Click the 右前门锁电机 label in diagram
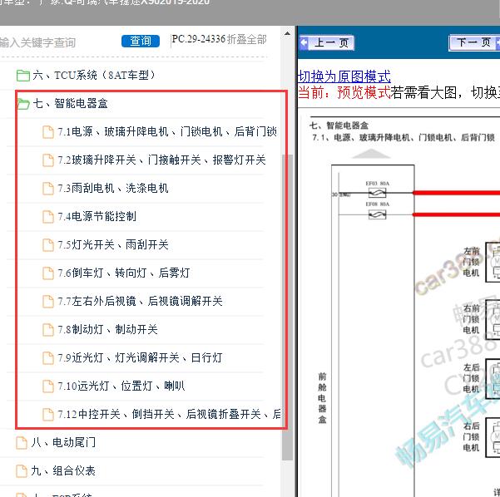The height and width of the screenshot is (497, 500). (x=472, y=319)
